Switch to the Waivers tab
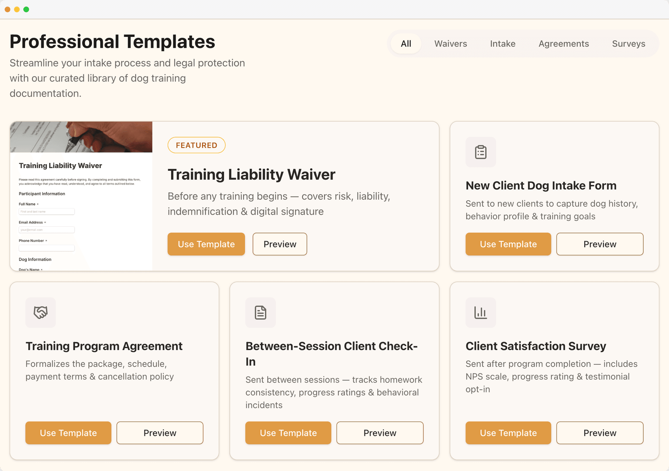 click(x=450, y=44)
